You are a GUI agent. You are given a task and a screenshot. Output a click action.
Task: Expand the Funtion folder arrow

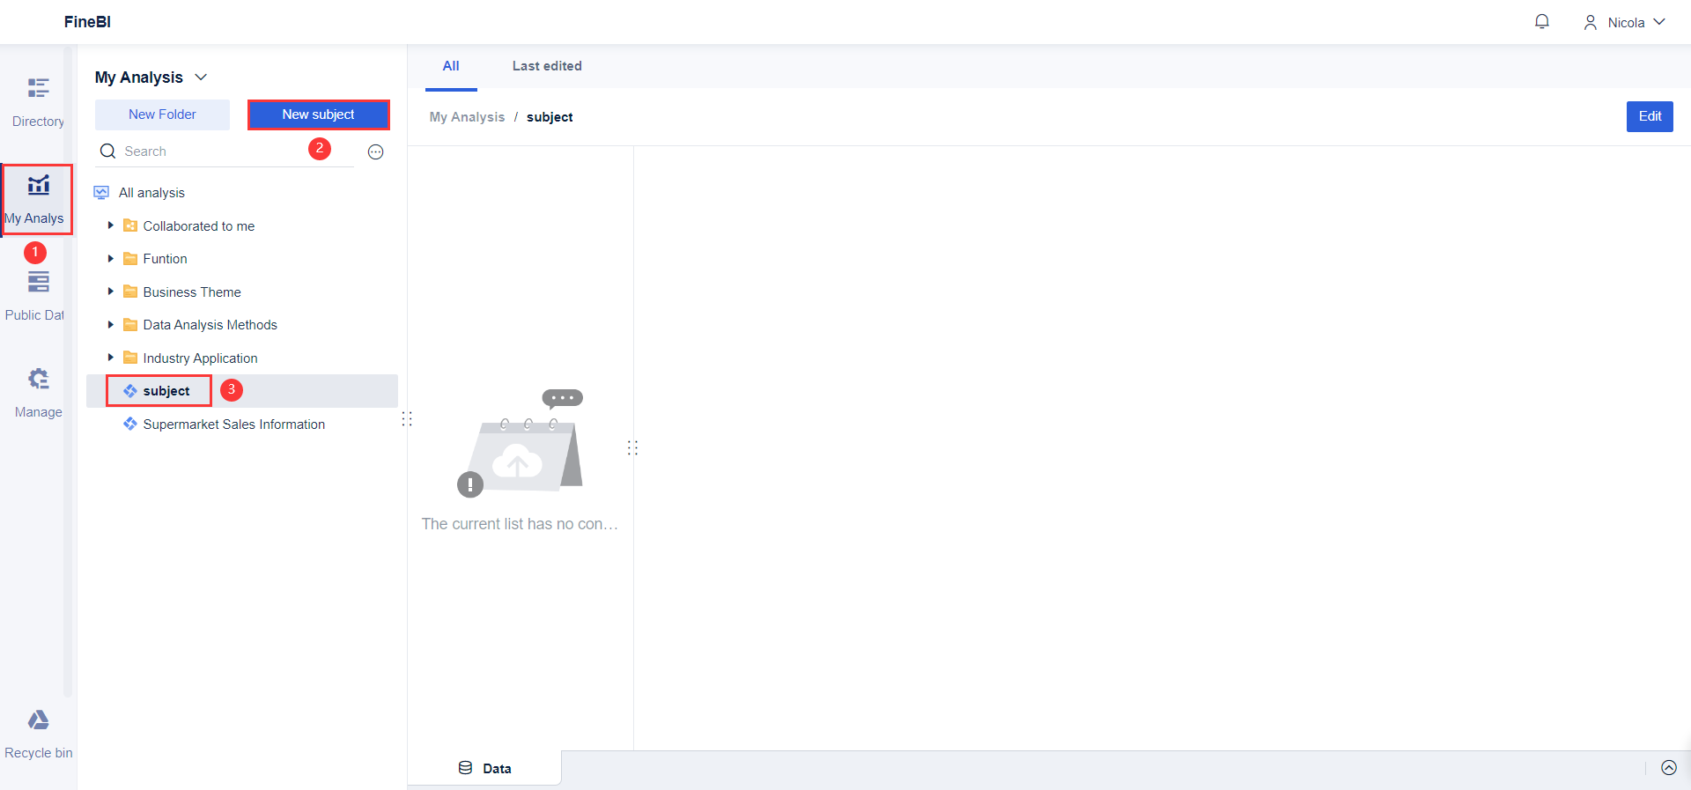[x=110, y=259]
